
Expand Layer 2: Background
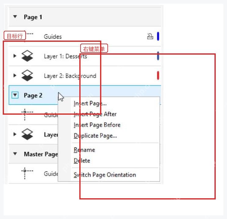pyautogui.click(x=15, y=75)
